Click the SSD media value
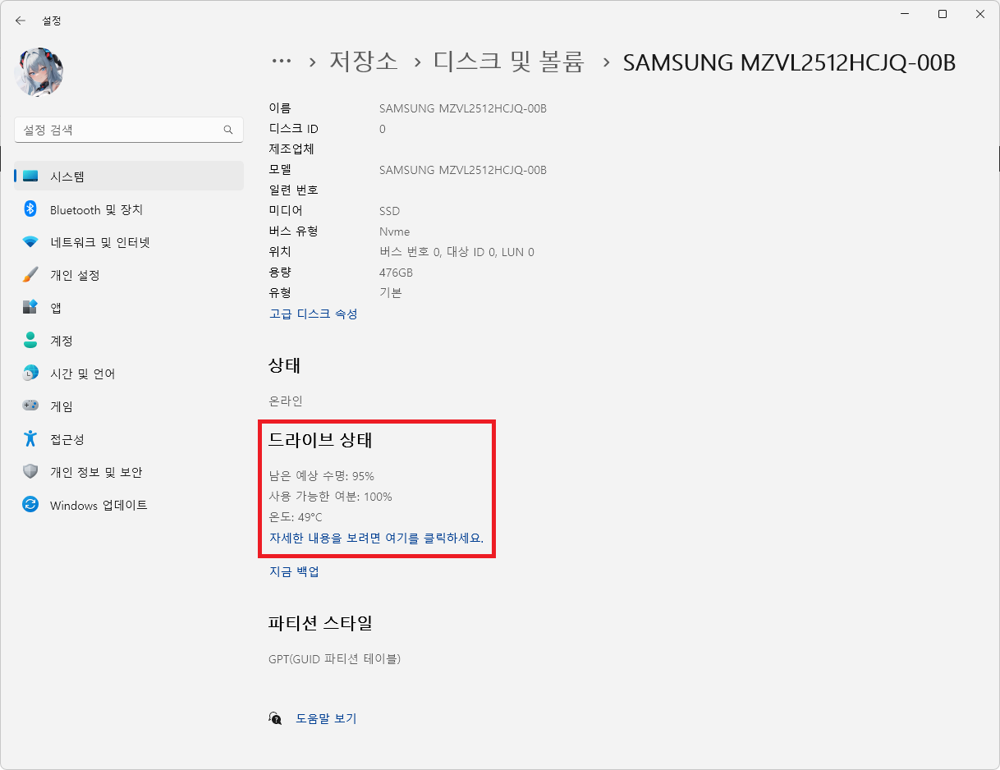1000x770 pixels. [x=389, y=211]
